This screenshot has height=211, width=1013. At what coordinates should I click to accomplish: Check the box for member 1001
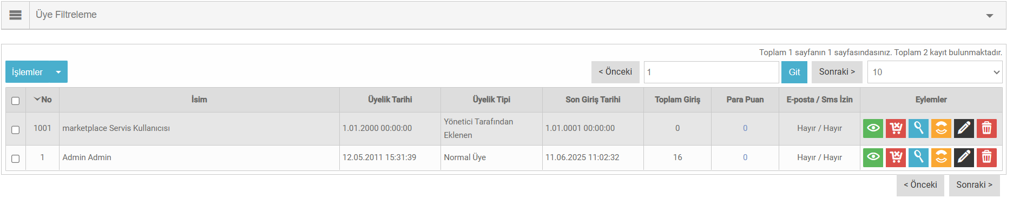pyautogui.click(x=16, y=130)
